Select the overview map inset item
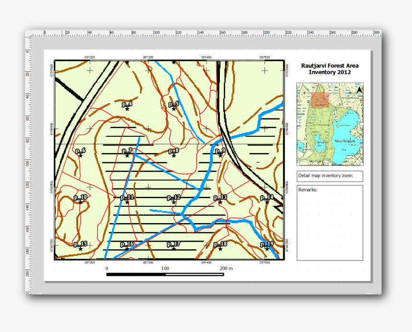This screenshot has height=332, width=412. point(330,124)
